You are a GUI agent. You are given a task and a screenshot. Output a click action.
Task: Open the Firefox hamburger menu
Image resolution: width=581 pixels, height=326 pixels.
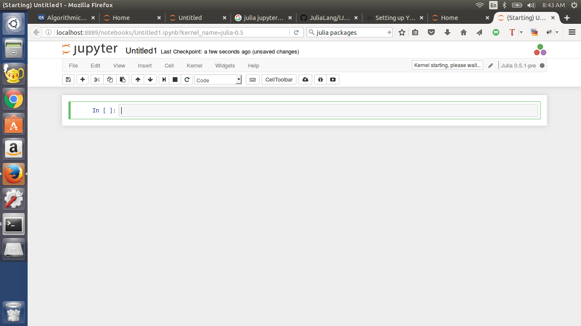coord(572,32)
